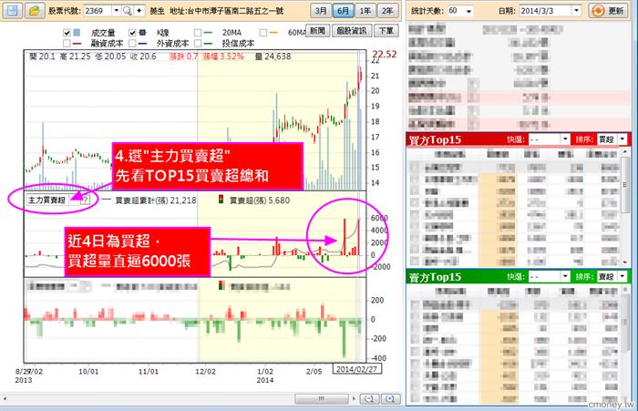Enable the 外資成本 checkbox
This screenshot has width=638, height=411.
pos(132,43)
